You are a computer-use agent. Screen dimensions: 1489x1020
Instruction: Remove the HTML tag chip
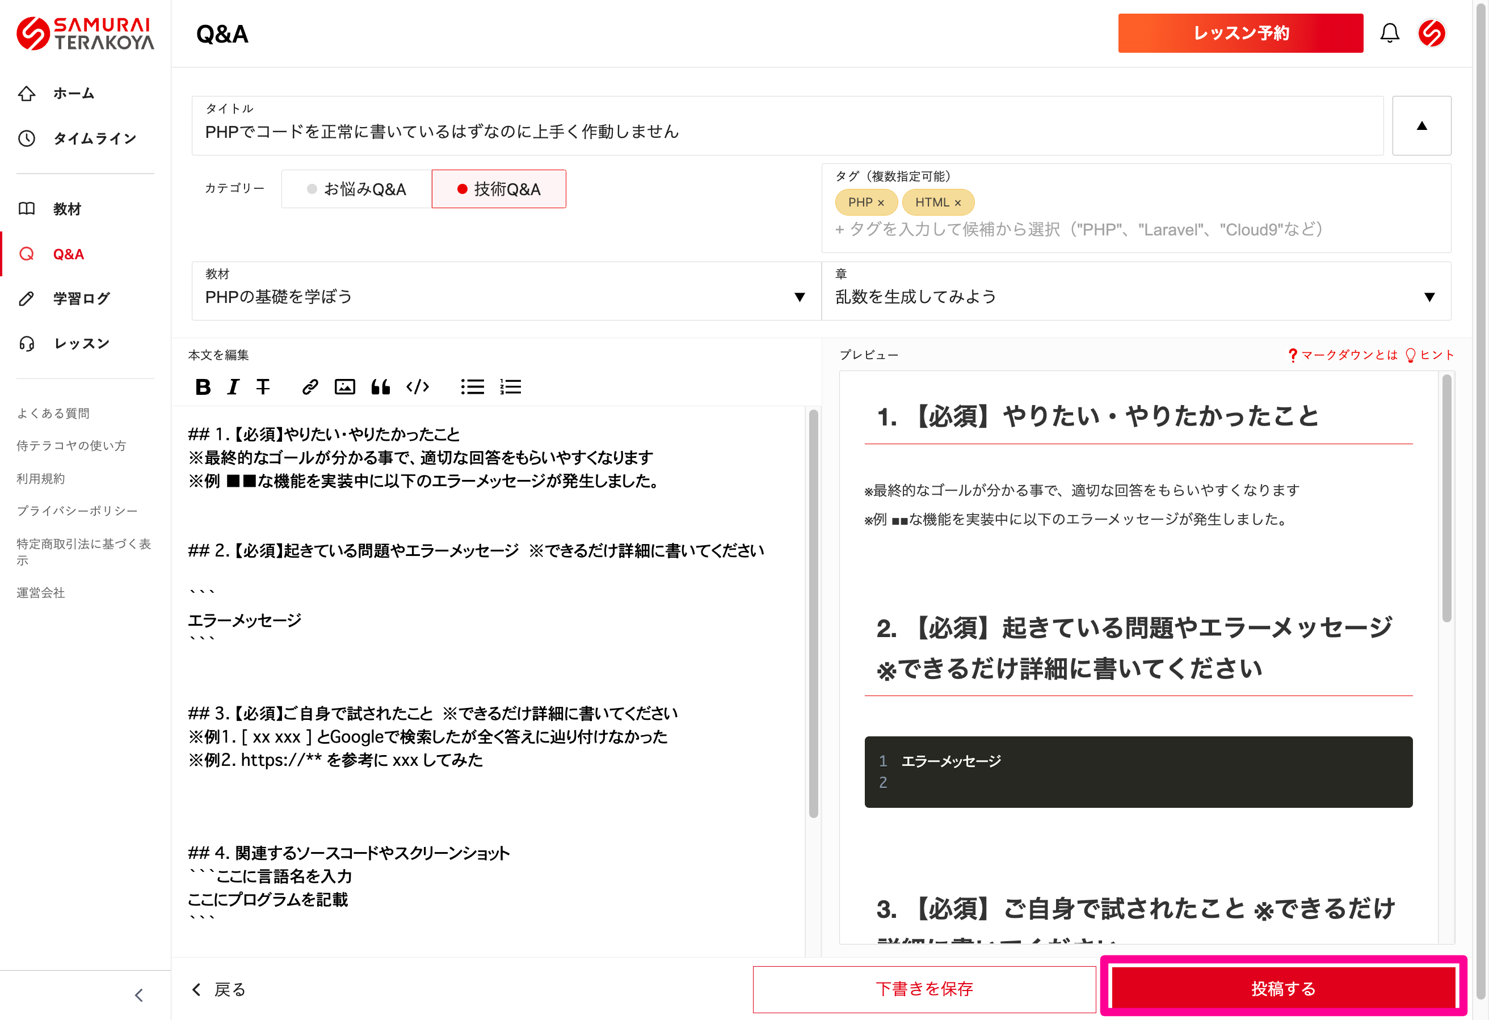[x=958, y=203]
